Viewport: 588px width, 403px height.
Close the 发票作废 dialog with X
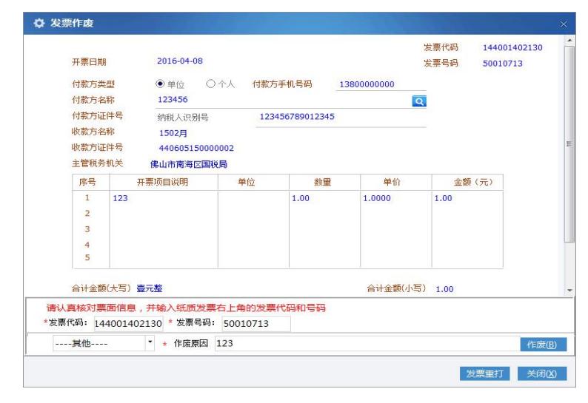(x=564, y=24)
